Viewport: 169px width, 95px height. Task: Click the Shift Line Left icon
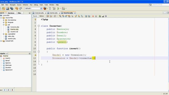86,16
